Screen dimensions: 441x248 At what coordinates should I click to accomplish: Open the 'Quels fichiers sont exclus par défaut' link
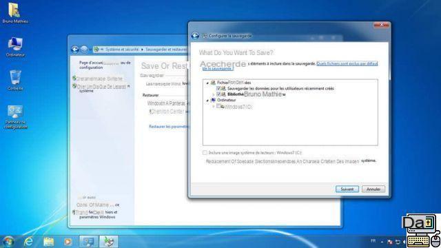(347, 63)
